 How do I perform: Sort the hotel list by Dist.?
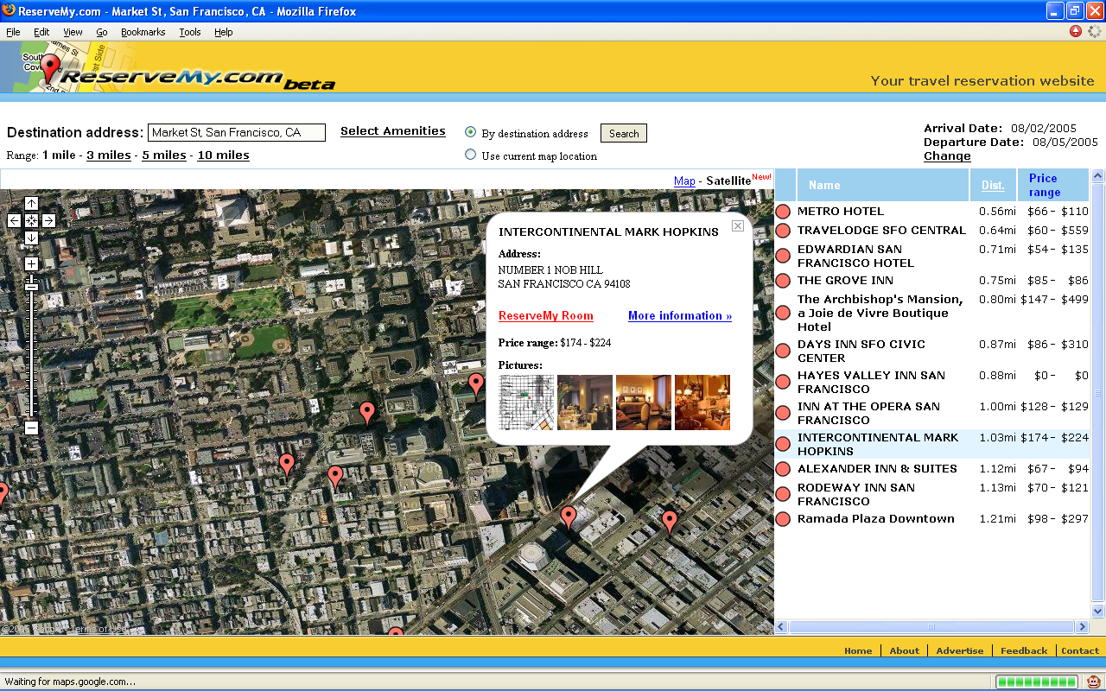(993, 186)
